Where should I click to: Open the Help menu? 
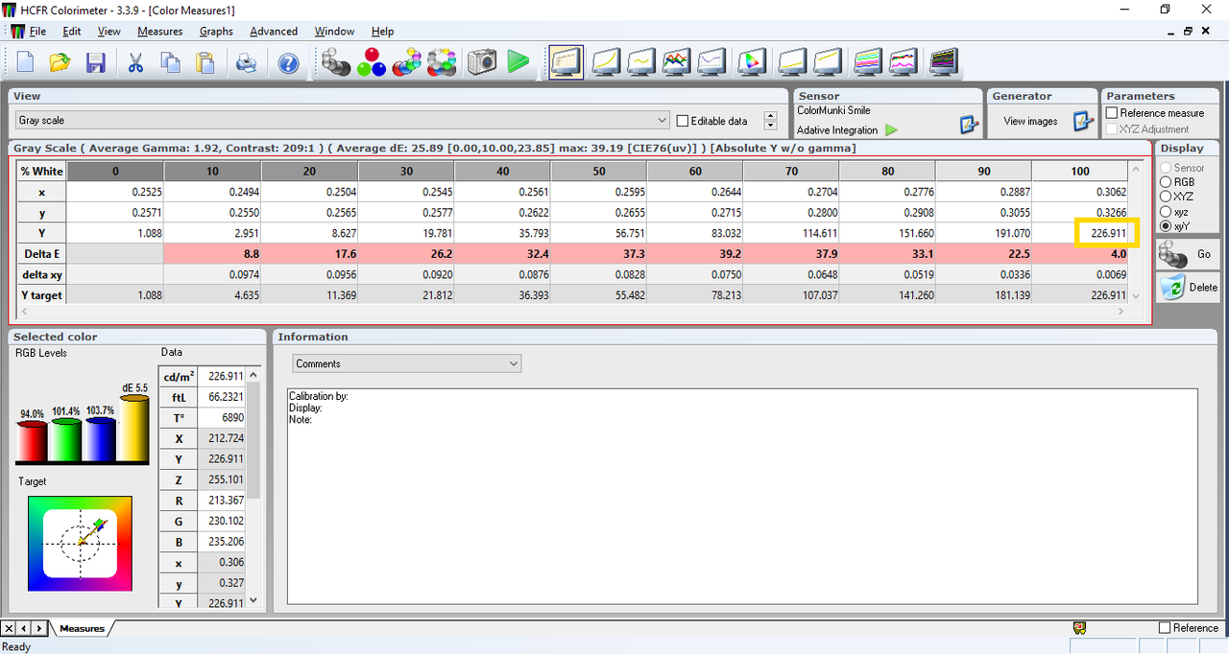tap(382, 31)
